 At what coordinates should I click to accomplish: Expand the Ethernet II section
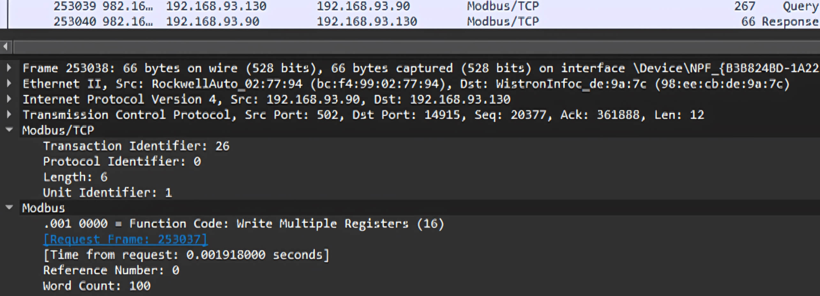[9, 83]
